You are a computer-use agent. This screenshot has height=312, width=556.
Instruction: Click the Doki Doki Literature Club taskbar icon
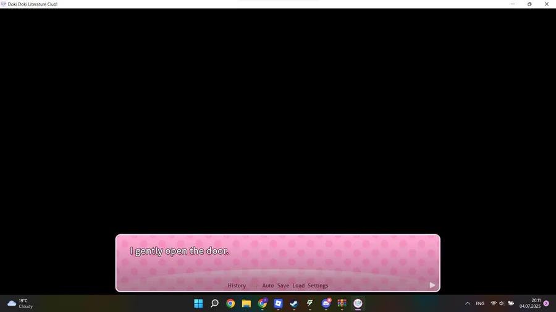tap(358, 303)
